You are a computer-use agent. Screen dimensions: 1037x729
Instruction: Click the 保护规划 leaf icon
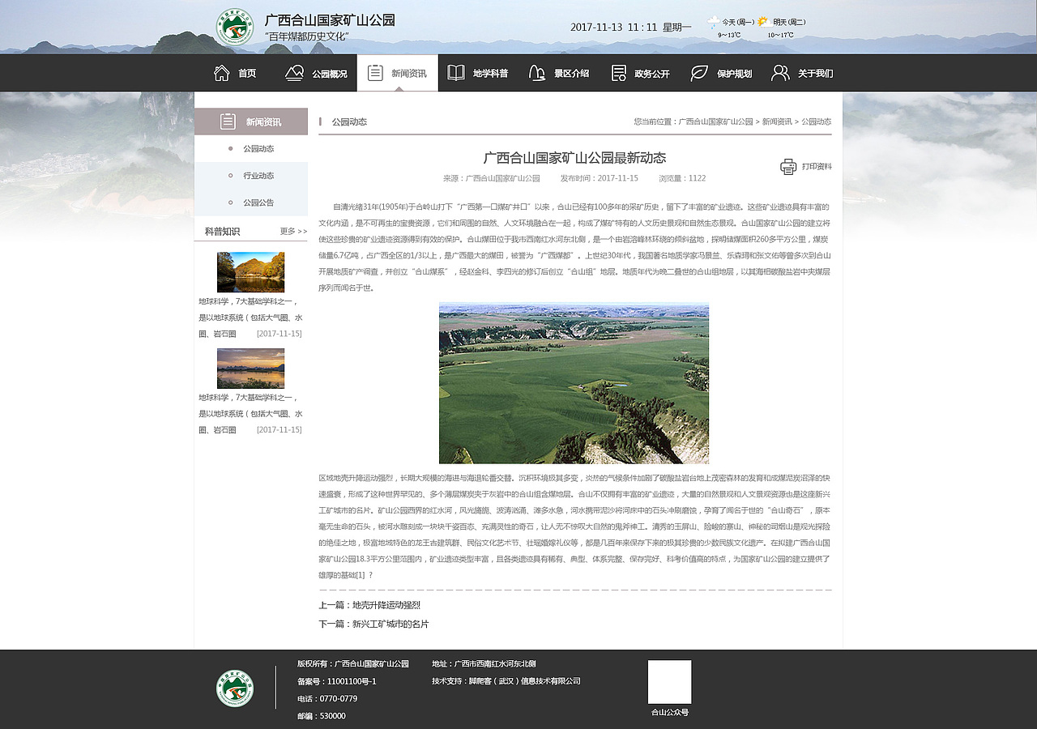[698, 72]
